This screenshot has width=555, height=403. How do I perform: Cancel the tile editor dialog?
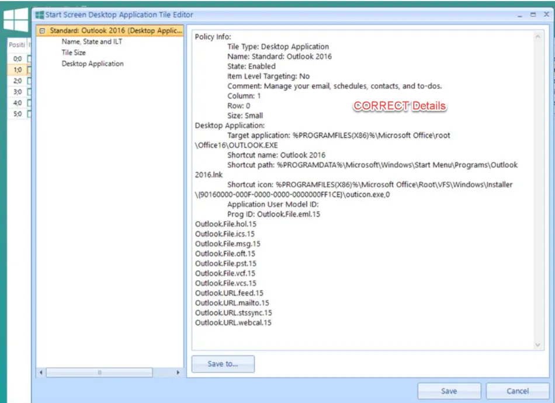[x=517, y=391]
